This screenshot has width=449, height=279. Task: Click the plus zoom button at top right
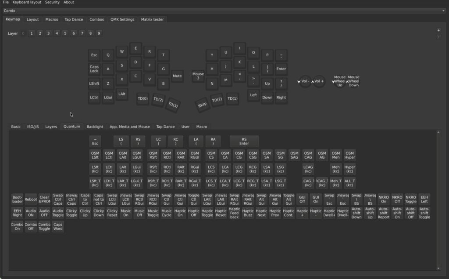[x=438, y=30]
